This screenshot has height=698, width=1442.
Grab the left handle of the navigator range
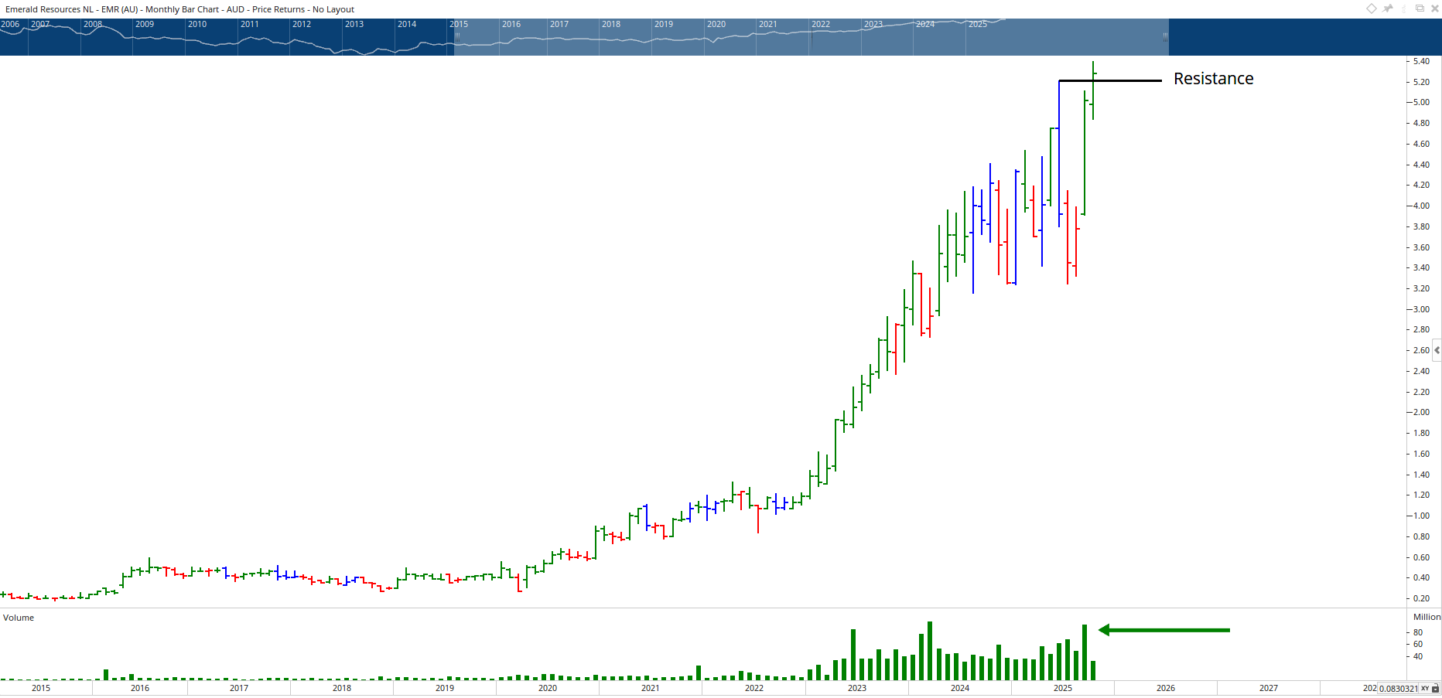[x=457, y=36]
